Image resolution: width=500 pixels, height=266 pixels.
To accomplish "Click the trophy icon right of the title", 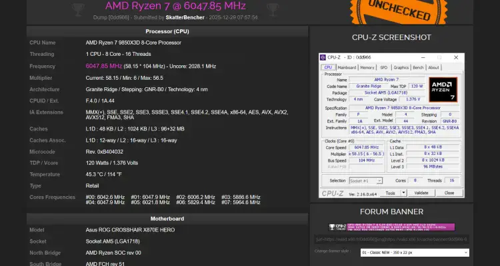I will pos(273,9).
